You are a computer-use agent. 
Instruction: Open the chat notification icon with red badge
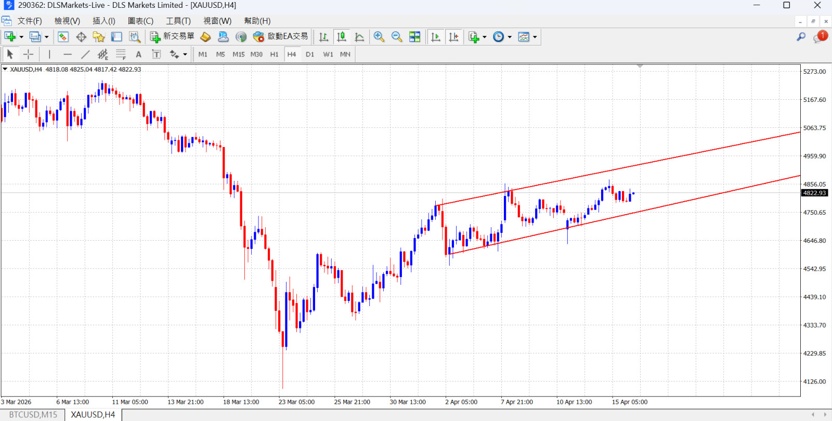[x=821, y=36]
